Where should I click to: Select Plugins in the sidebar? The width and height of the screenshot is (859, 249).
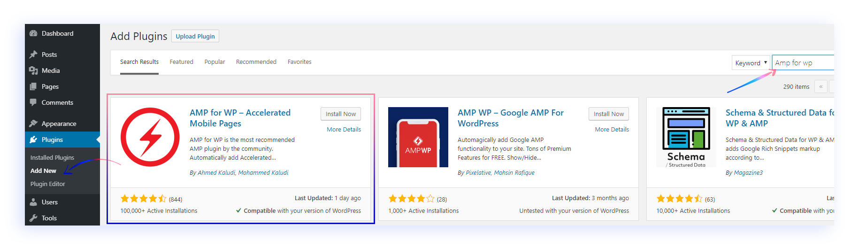pos(62,140)
